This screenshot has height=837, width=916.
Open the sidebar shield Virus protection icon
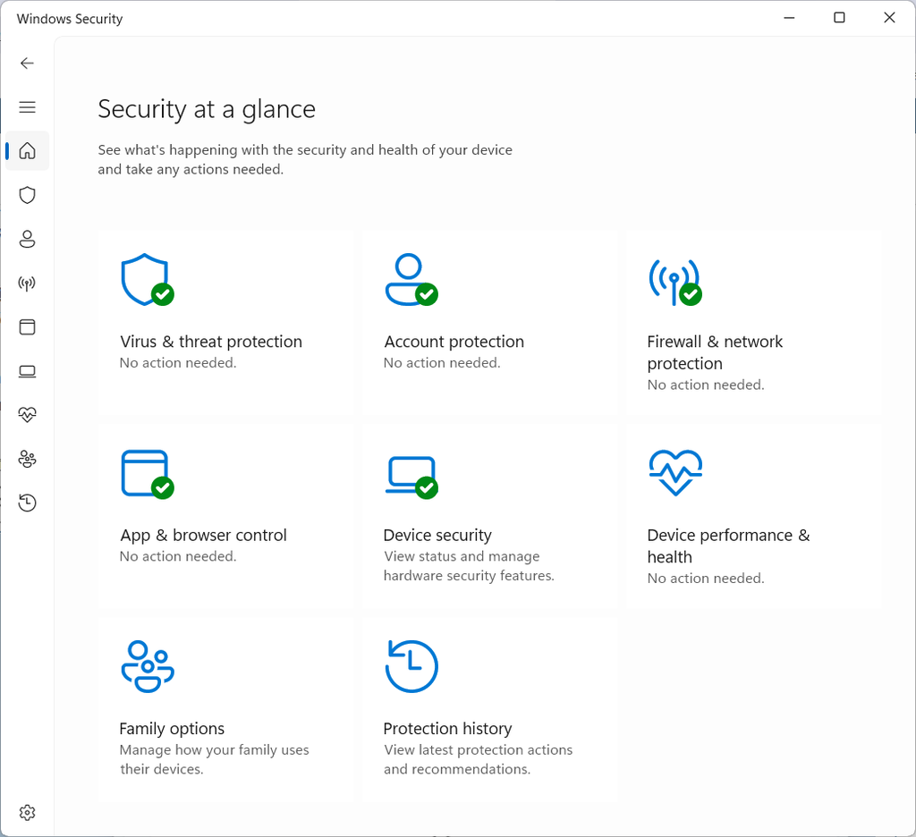[27, 195]
